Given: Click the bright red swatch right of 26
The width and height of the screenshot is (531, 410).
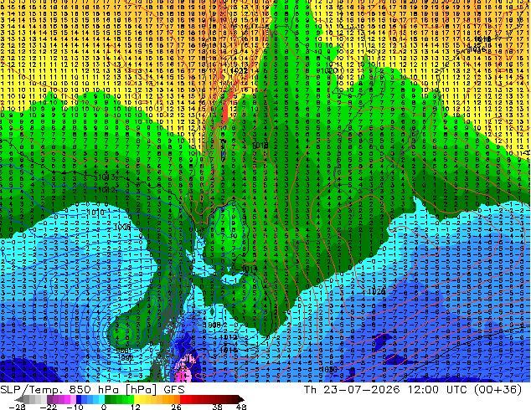Looking at the screenshot, I should pyautogui.click(x=183, y=399).
